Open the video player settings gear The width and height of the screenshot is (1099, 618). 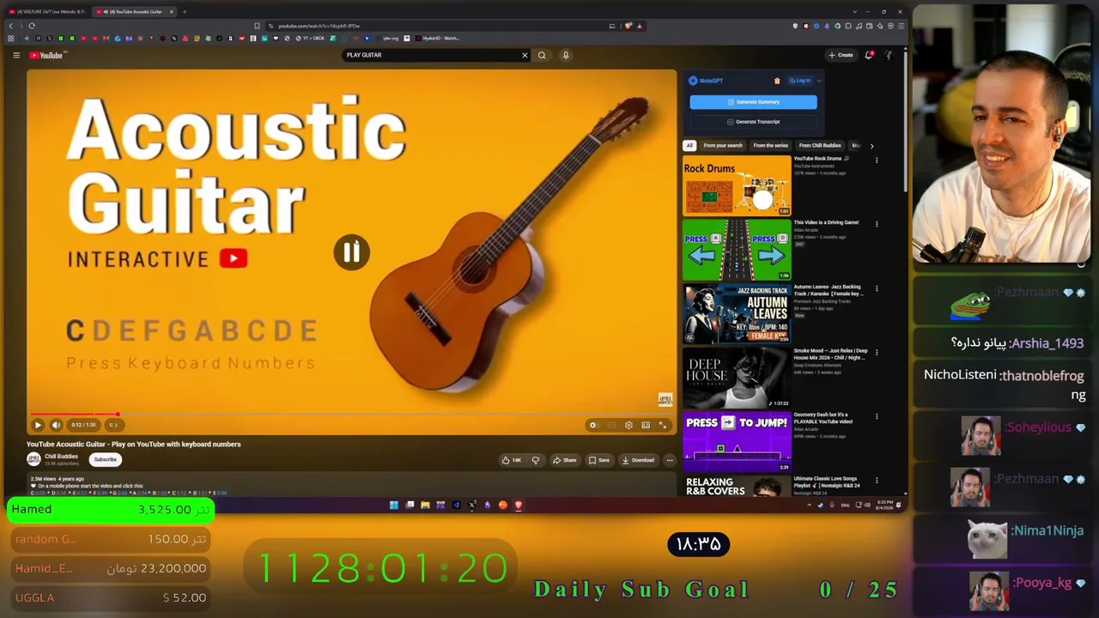pos(628,425)
